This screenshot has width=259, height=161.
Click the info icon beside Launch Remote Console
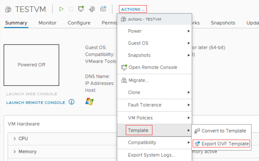[x=71, y=102]
